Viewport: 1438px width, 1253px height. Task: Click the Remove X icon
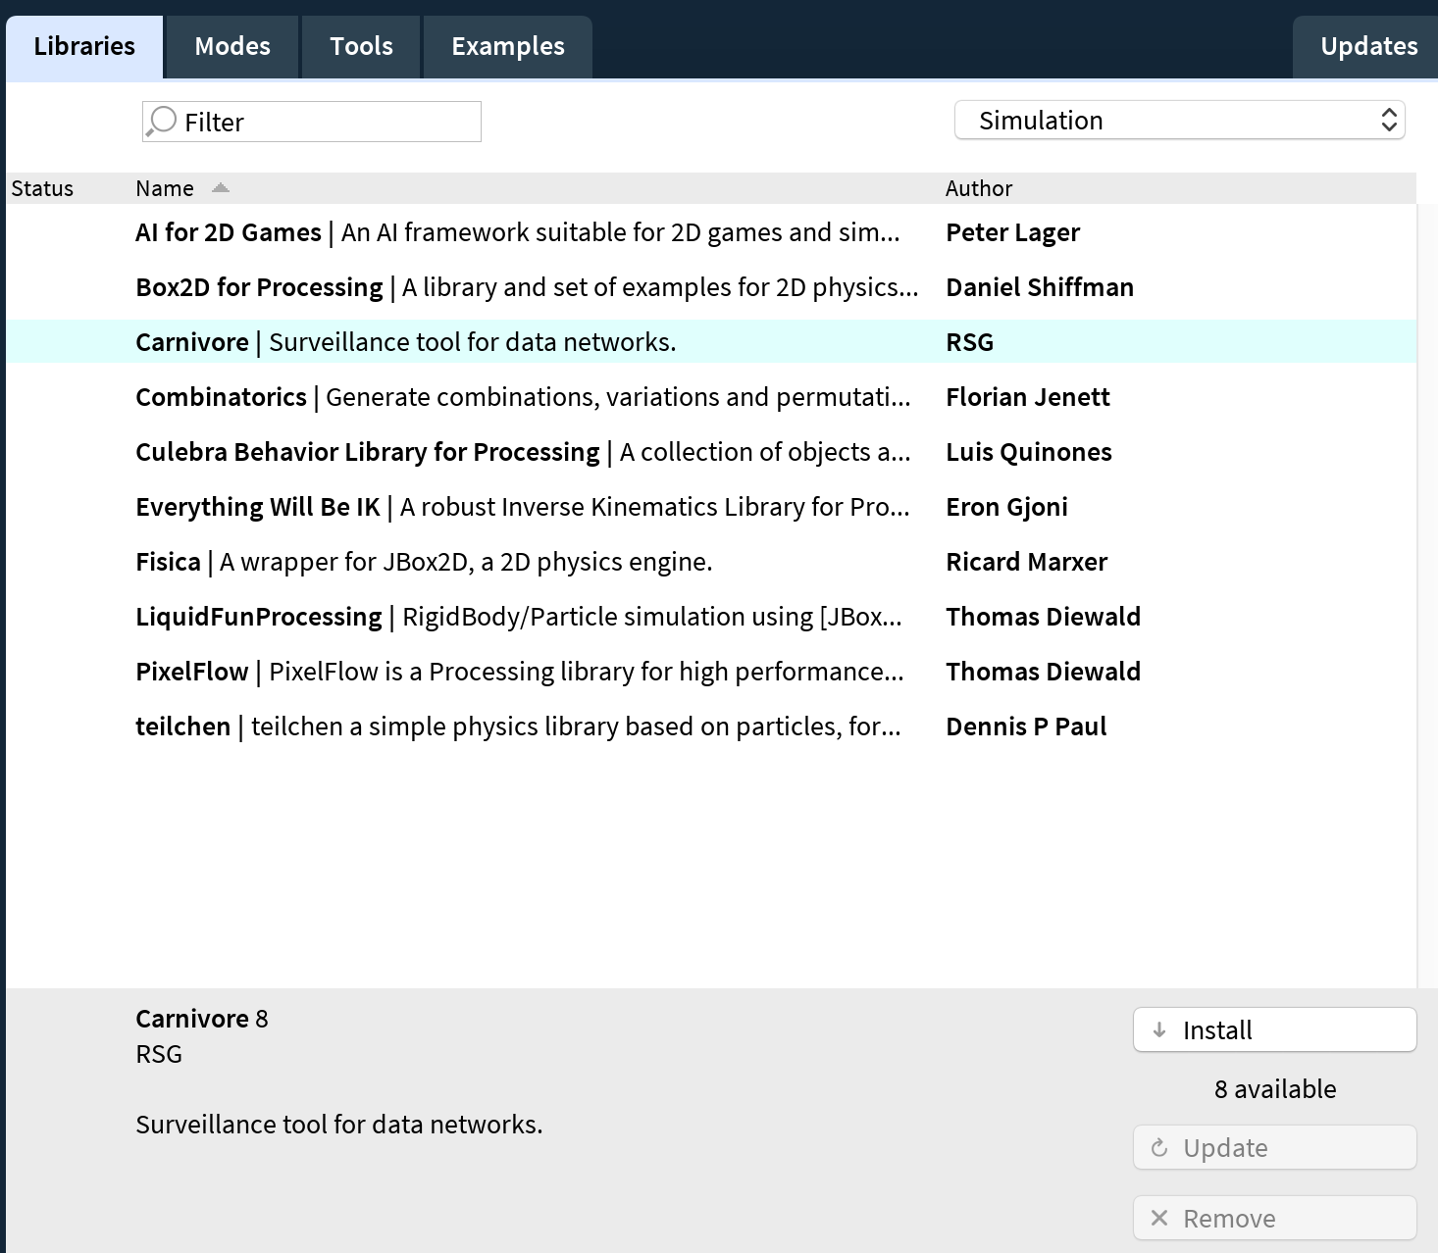[x=1159, y=1218]
